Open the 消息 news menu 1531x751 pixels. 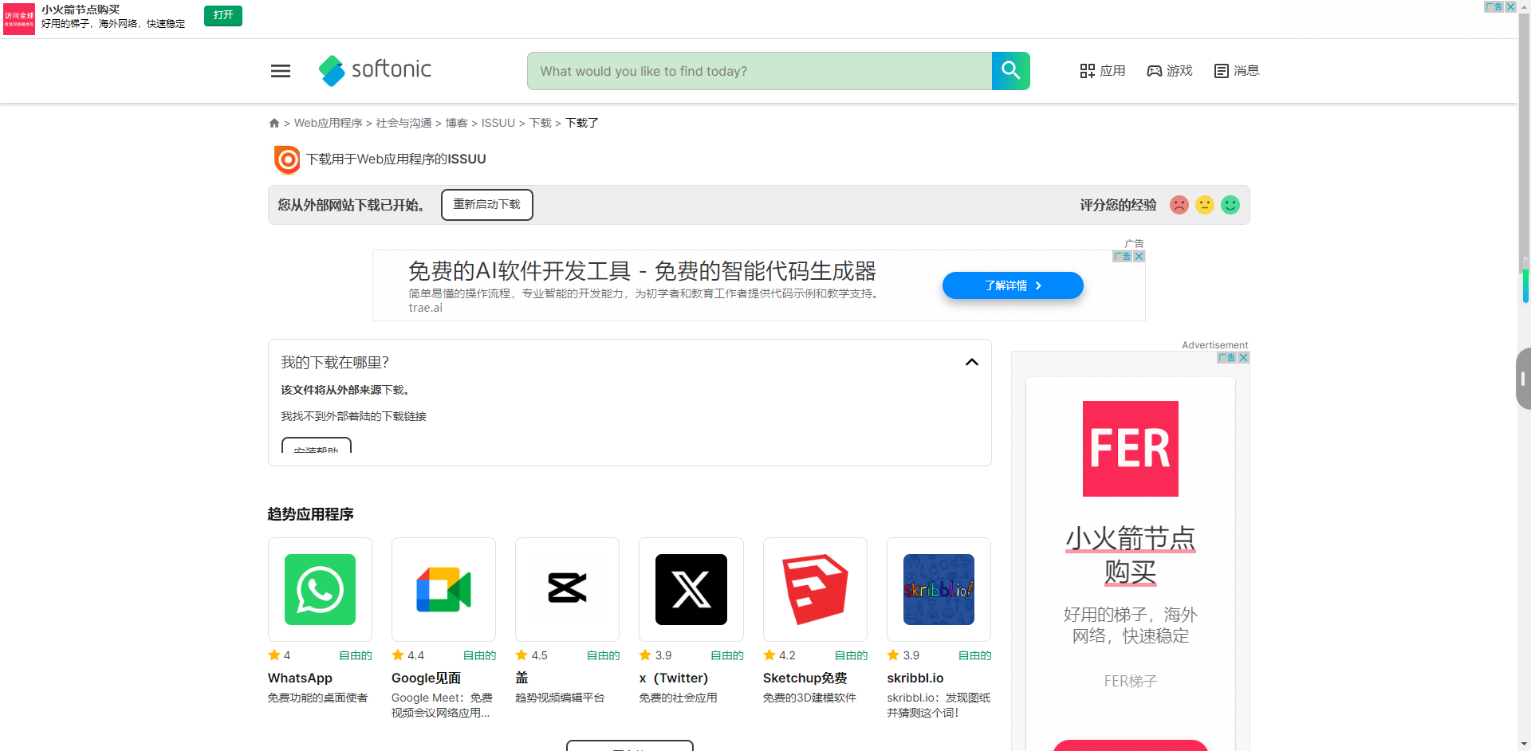(1236, 71)
